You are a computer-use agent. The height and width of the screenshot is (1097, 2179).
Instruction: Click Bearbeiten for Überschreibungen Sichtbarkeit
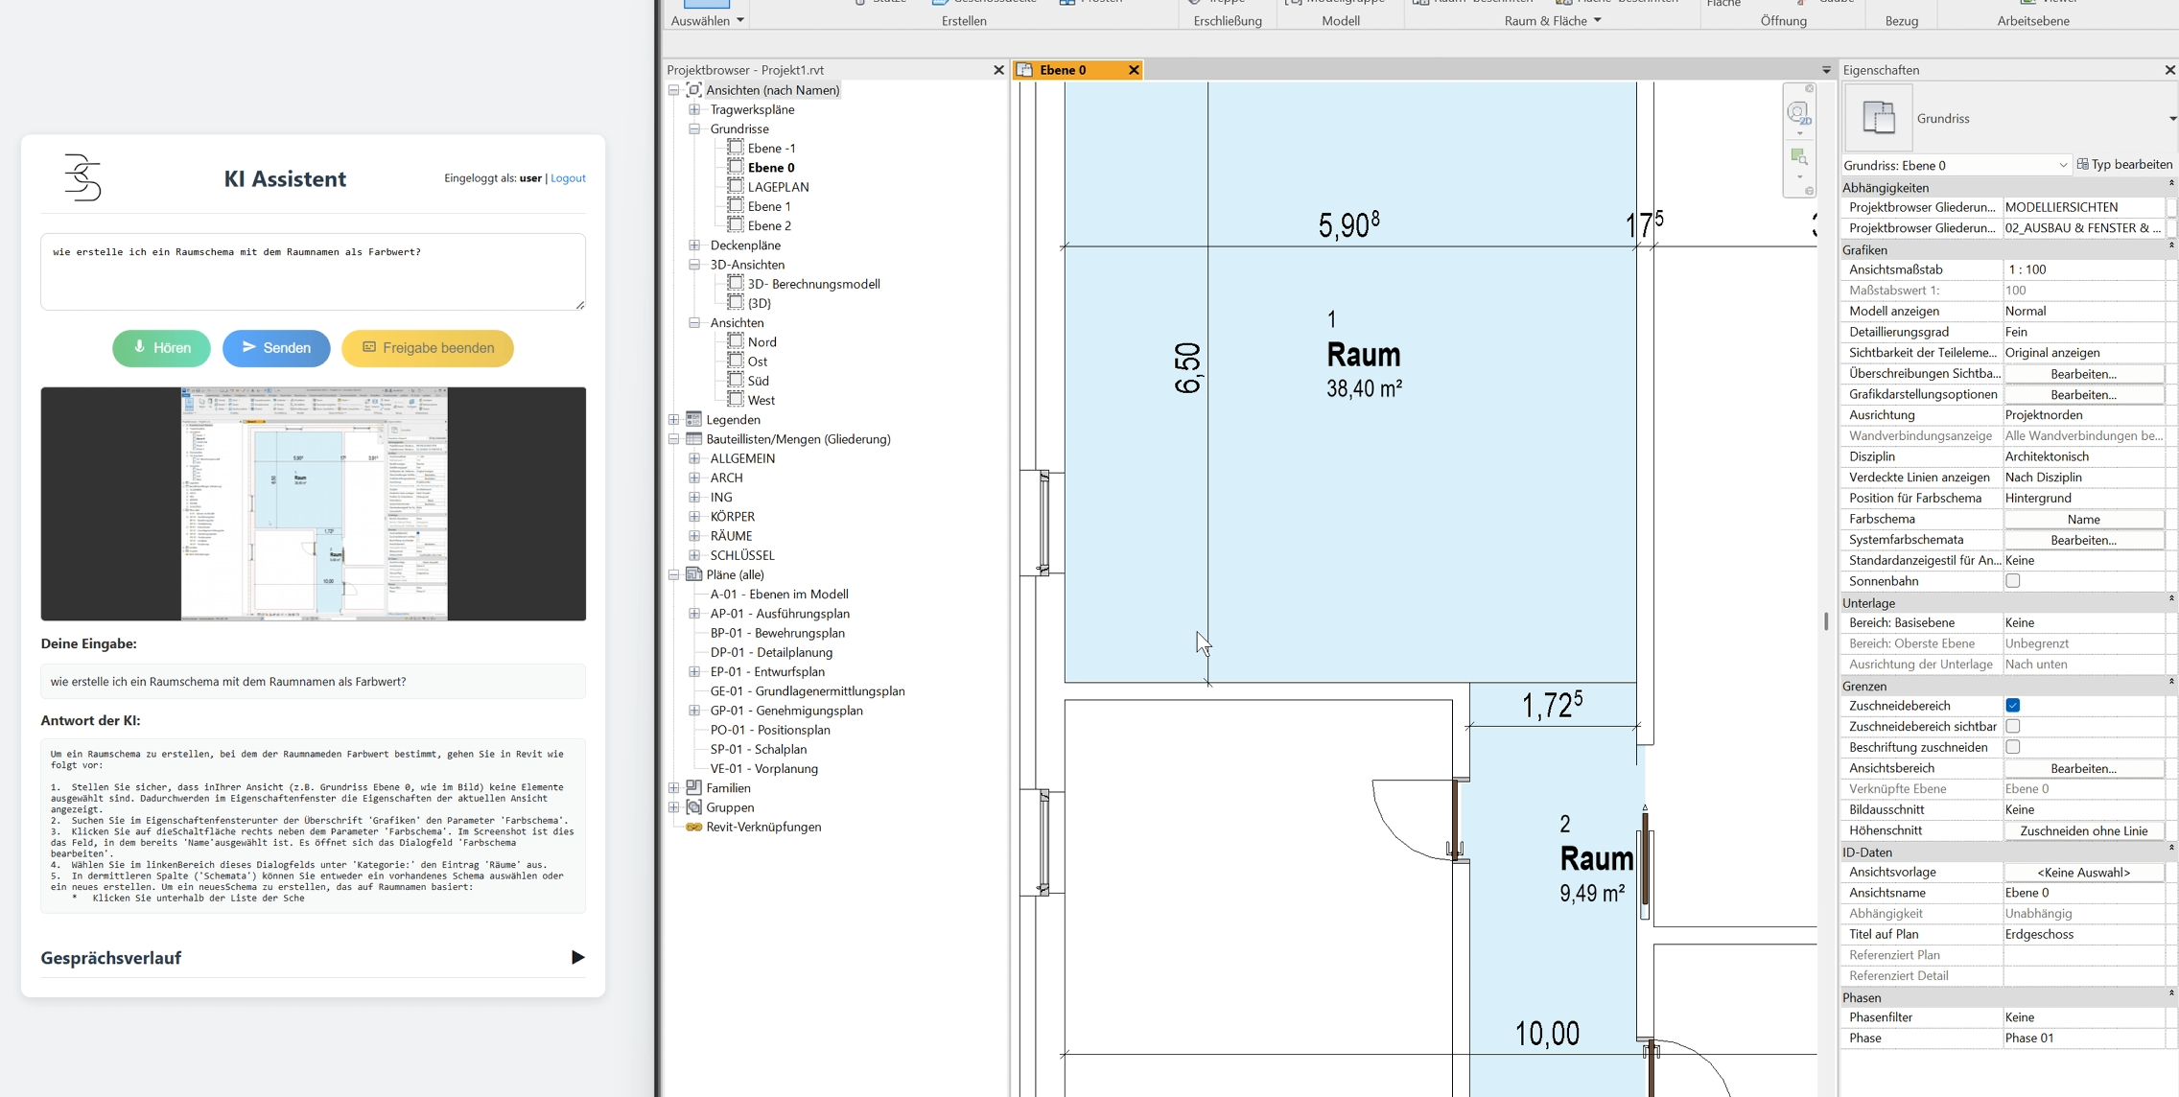(x=2083, y=374)
